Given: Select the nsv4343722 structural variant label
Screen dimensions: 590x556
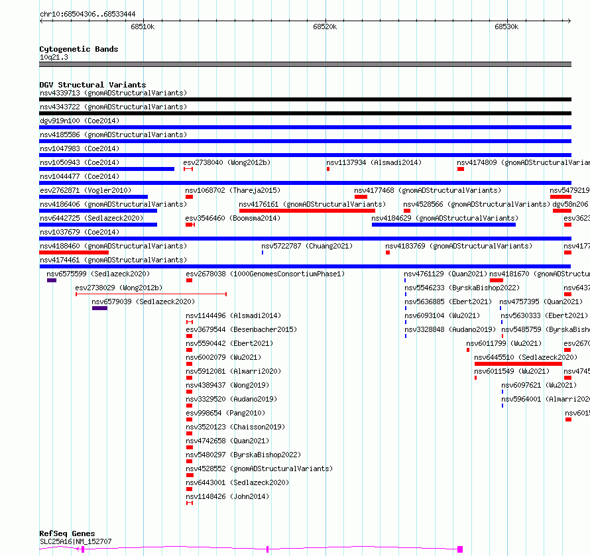Looking at the screenshot, I should (113, 107).
